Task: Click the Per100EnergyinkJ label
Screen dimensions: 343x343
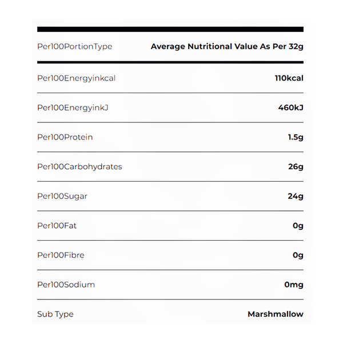Action: click(x=73, y=107)
